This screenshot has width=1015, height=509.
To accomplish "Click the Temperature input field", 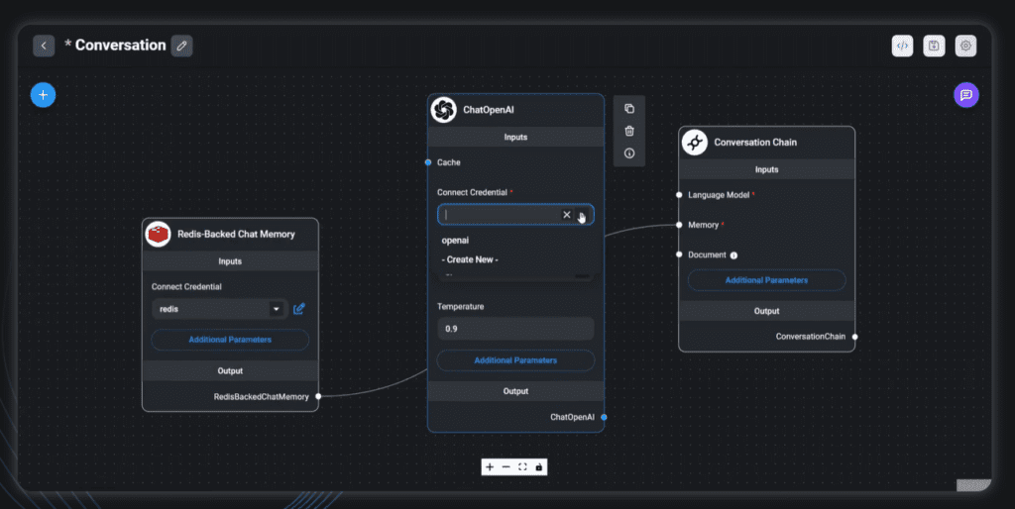I will click(x=515, y=329).
